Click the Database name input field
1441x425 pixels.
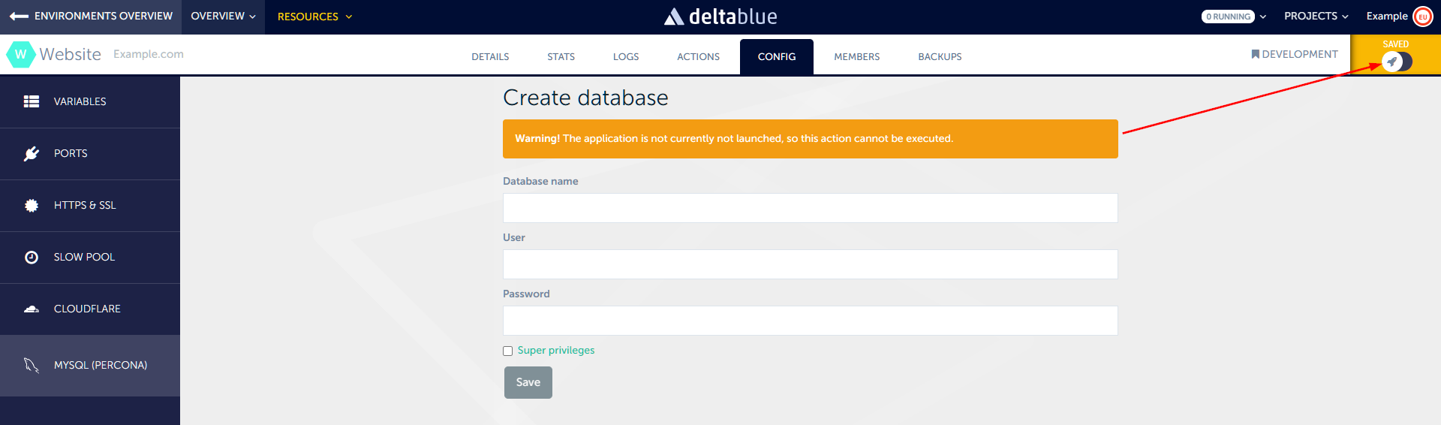point(810,208)
